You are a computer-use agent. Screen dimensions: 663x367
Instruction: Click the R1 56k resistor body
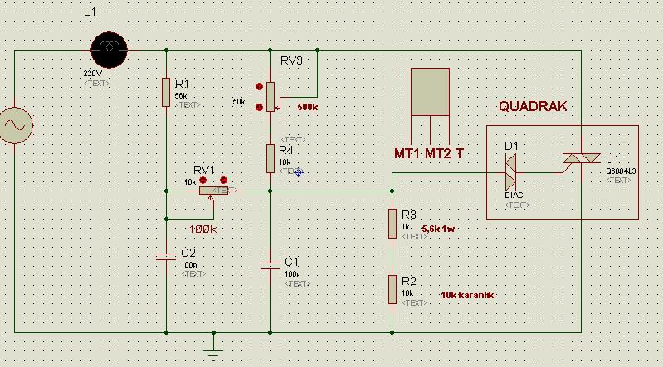click(x=166, y=92)
